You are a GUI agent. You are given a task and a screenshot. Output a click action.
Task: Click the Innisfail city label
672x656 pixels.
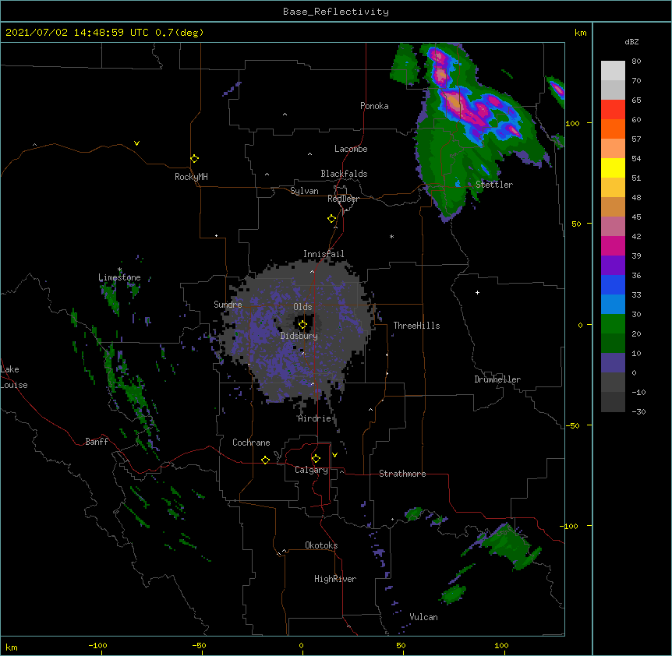click(x=324, y=254)
